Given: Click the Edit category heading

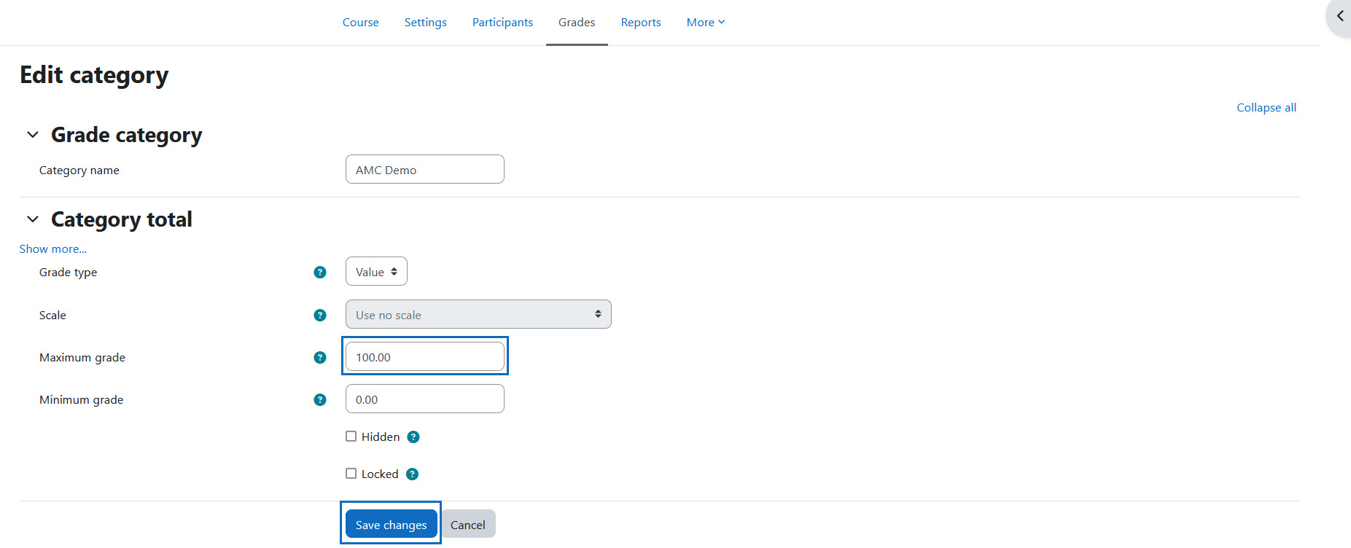Looking at the screenshot, I should 94,74.
